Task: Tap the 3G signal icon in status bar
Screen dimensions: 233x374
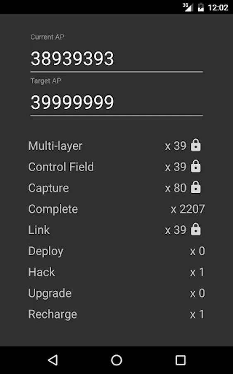Action: (x=187, y=7)
